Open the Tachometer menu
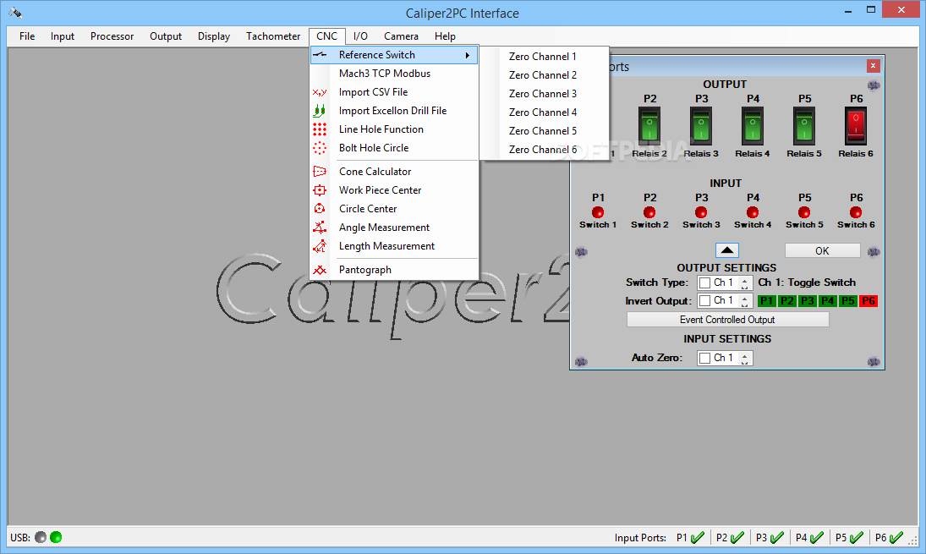 click(x=273, y=36)
